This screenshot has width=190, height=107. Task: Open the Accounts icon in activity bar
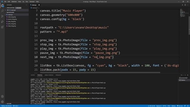tap(2, 97)
